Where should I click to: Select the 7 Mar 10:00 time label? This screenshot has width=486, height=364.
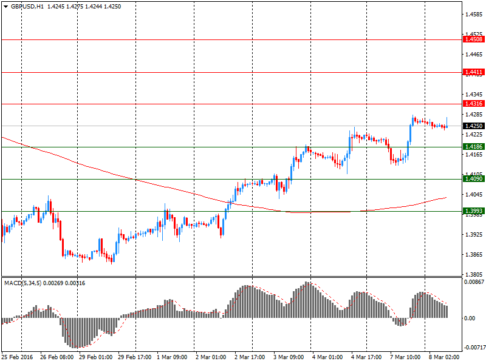[405, 357]
